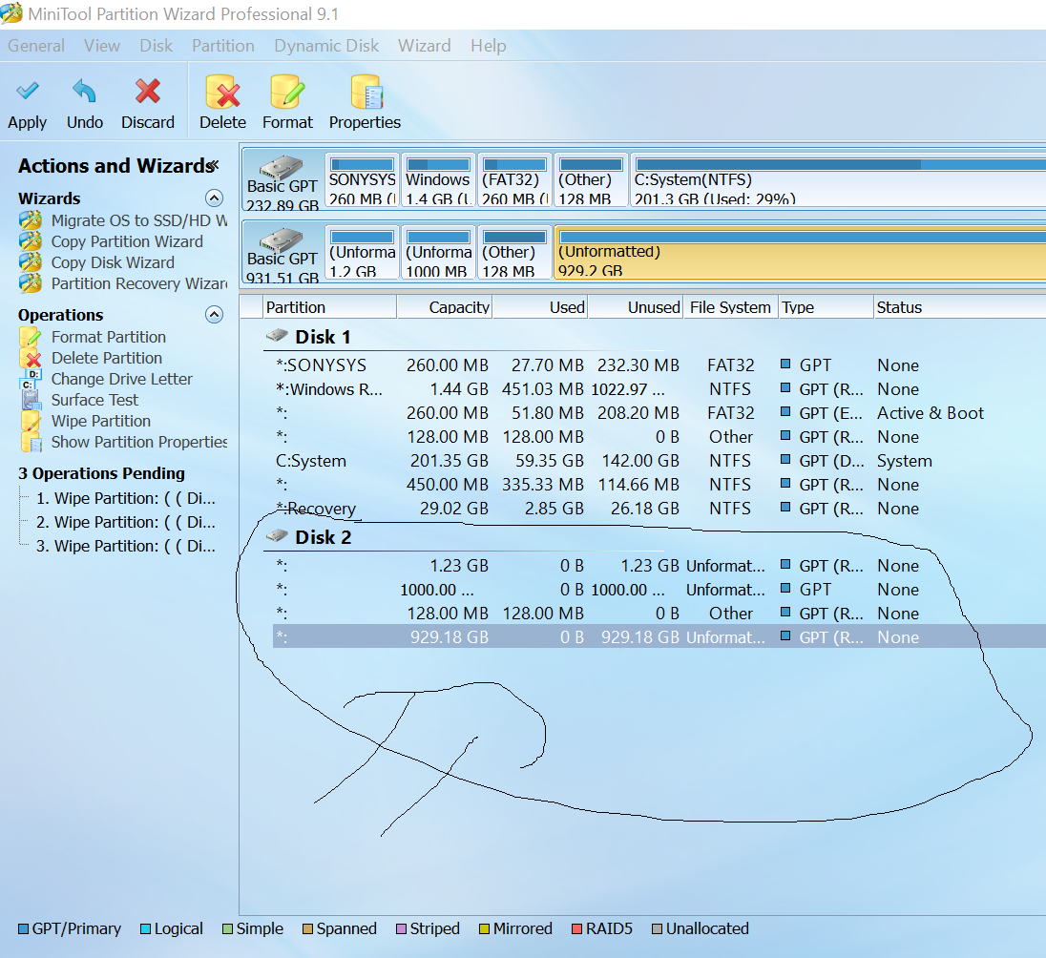This screenshot has height=958, width=1046.
Task: Sort by the File System column header
Action: 730,307
